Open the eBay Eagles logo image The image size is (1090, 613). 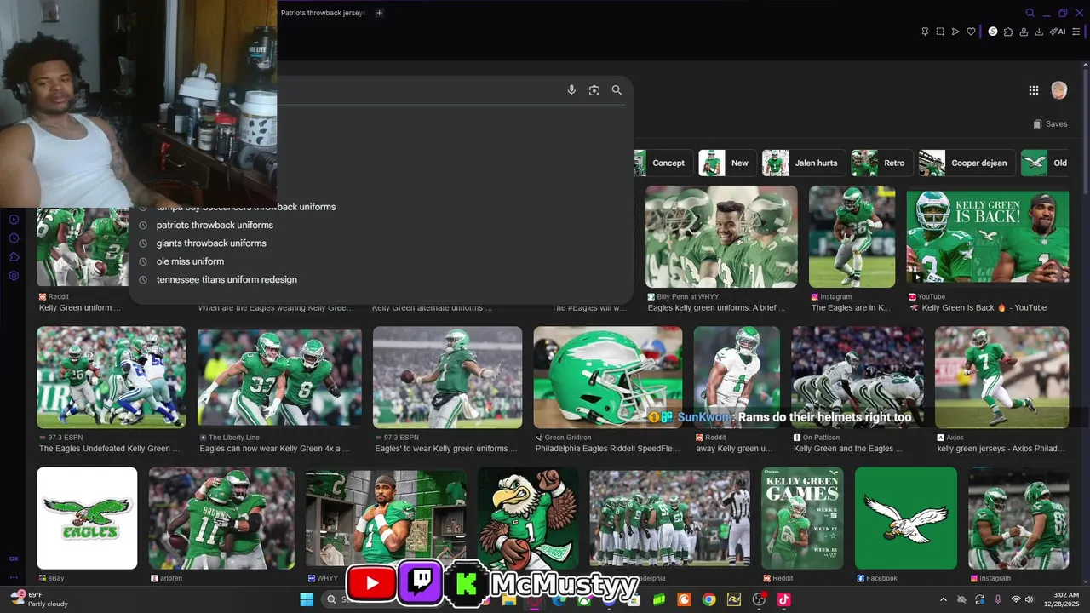87,518
